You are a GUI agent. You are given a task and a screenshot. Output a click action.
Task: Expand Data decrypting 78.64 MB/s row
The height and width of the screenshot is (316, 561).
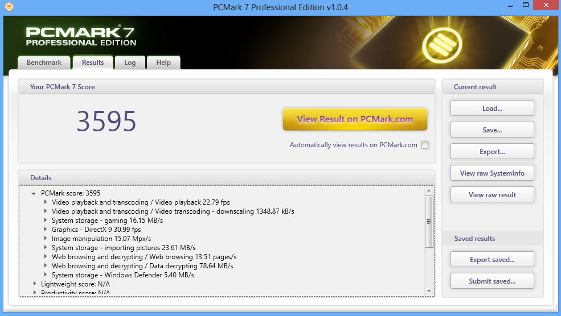46,265
